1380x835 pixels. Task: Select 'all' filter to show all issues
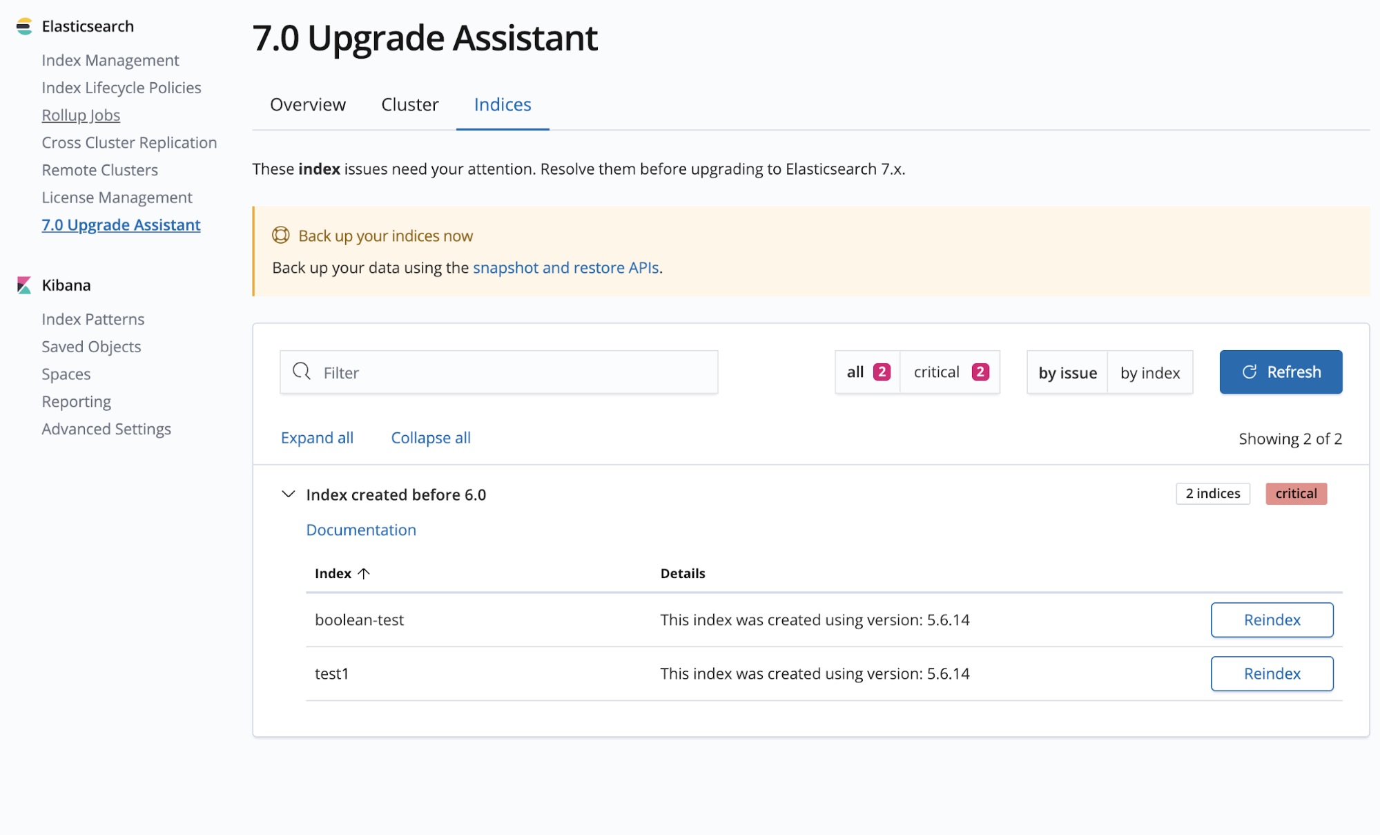[866, 372]
